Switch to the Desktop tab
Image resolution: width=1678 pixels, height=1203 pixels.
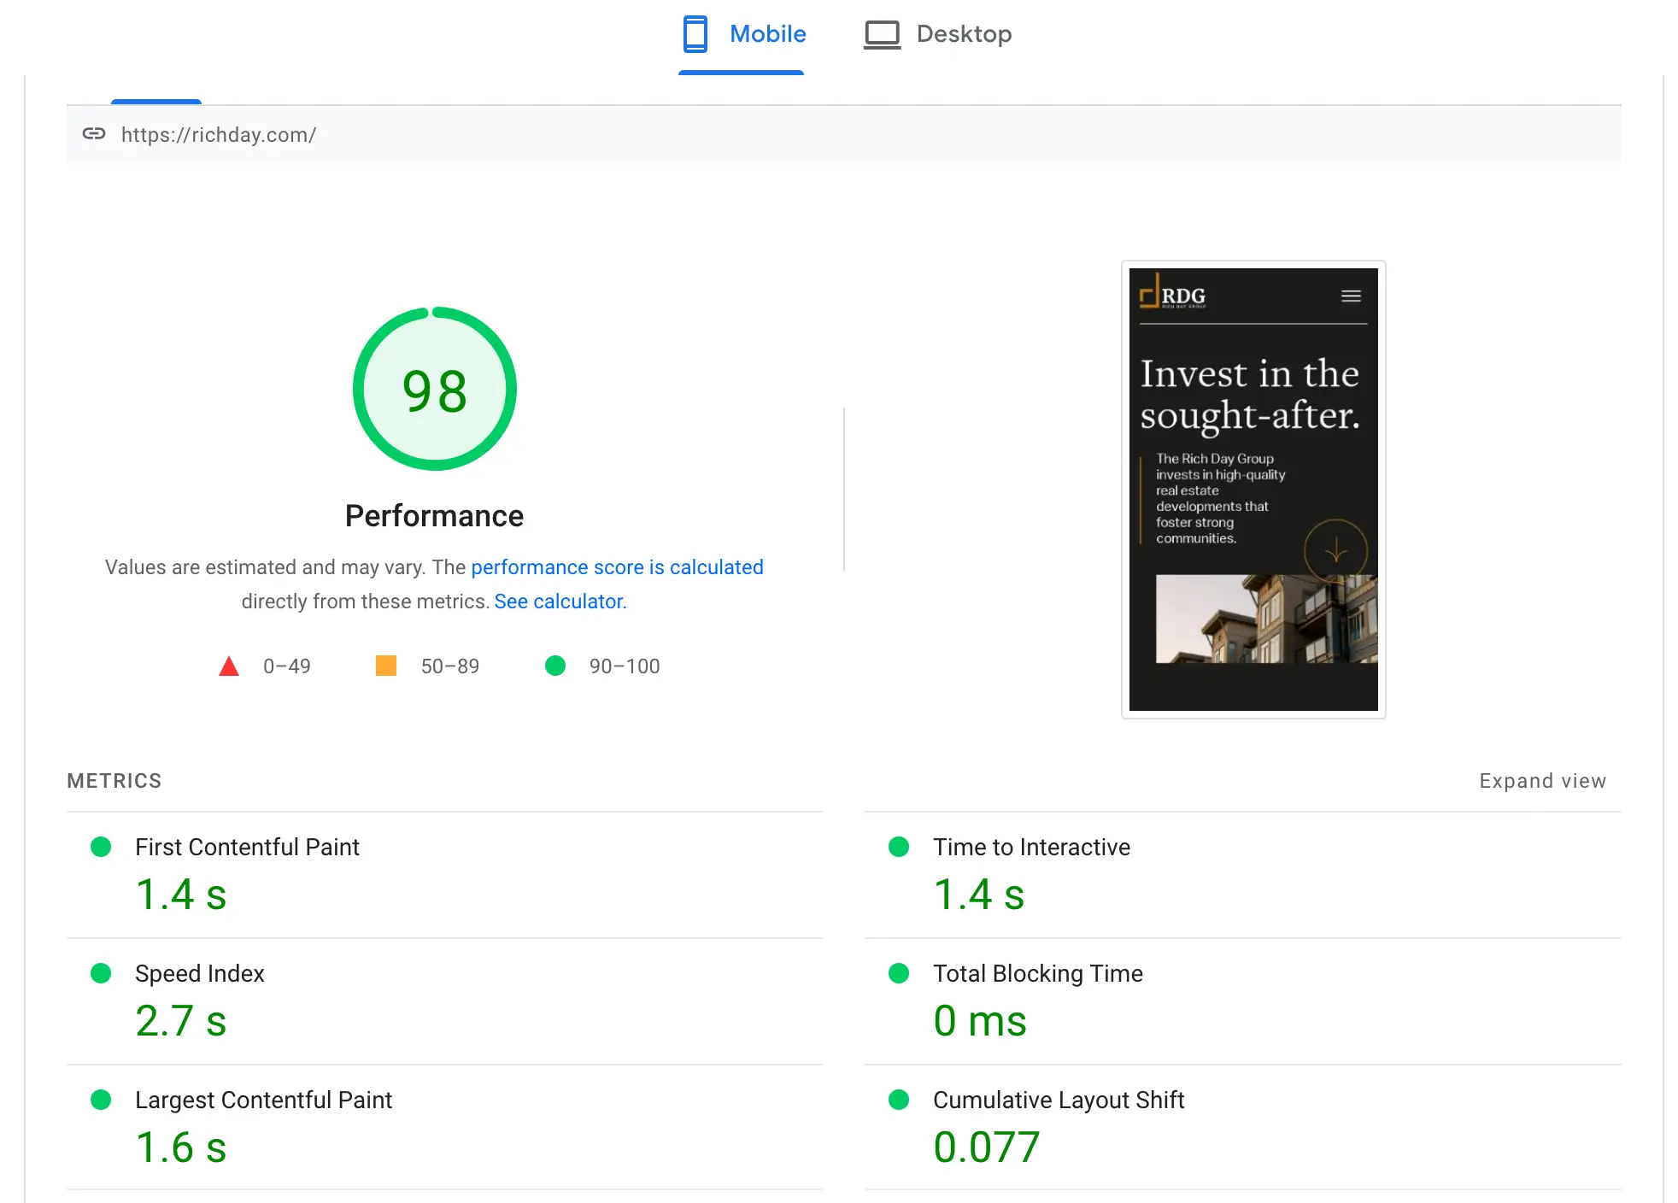tap(937, 35)
